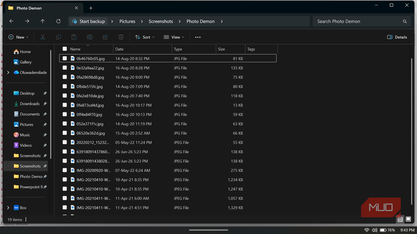Expand chevron after Pictures breadcrumb

(142, 21)
